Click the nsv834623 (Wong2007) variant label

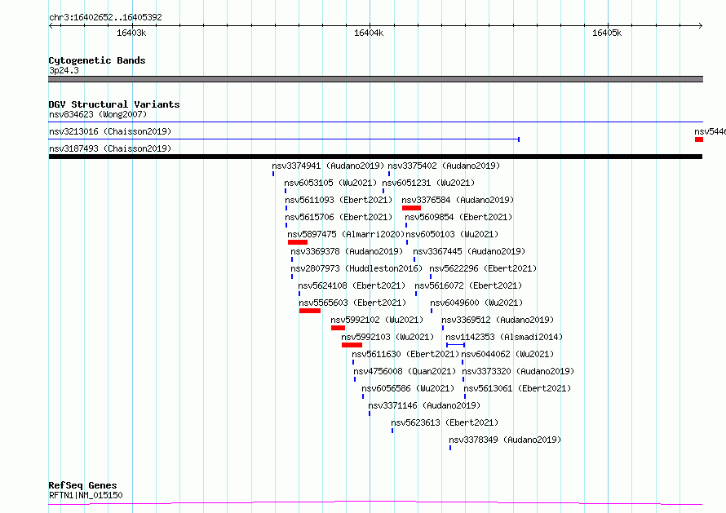click(x=98, y=114)
